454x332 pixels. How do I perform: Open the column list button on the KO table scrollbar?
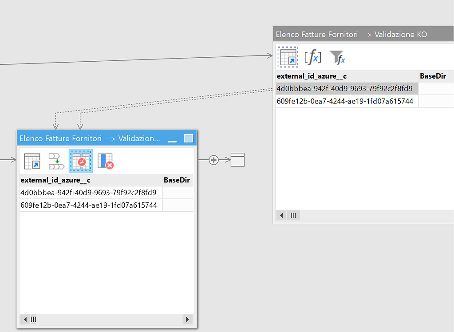pyautogui.click(x=293, y=215)
